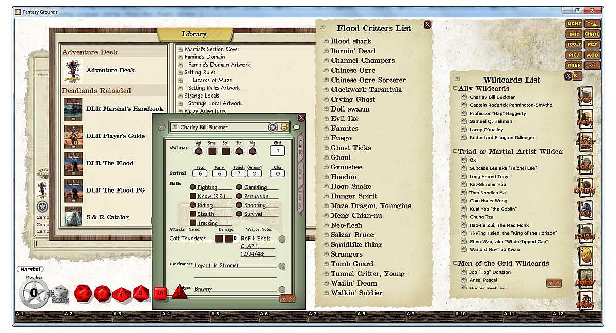
Task: Click the round toggle beside Brawny edge
Action: (x=282, y=289)
